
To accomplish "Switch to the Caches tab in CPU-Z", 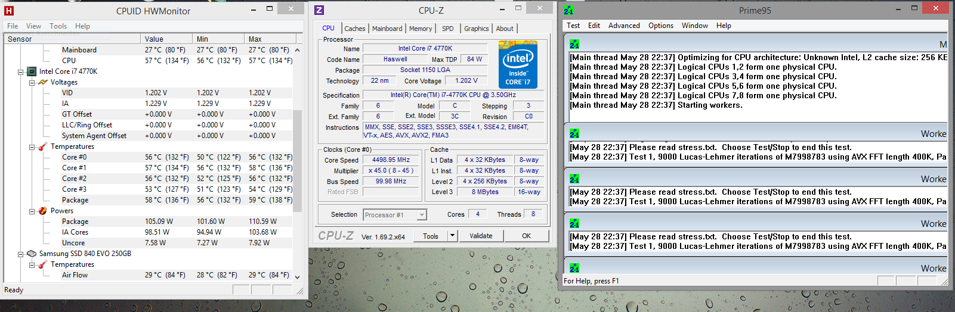I will point(354,29).
